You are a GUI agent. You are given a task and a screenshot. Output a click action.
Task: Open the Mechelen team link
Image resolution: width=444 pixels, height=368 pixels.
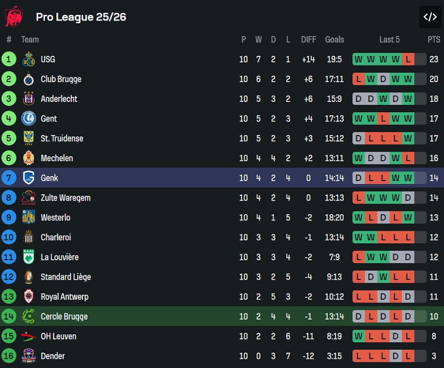tap(57, 158)
